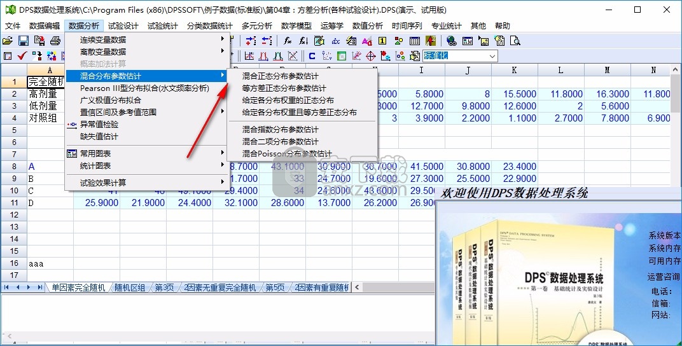Expand 常用图表 submenu
Image resolution: width=682 pixels, height=346 pixels.
148,153
